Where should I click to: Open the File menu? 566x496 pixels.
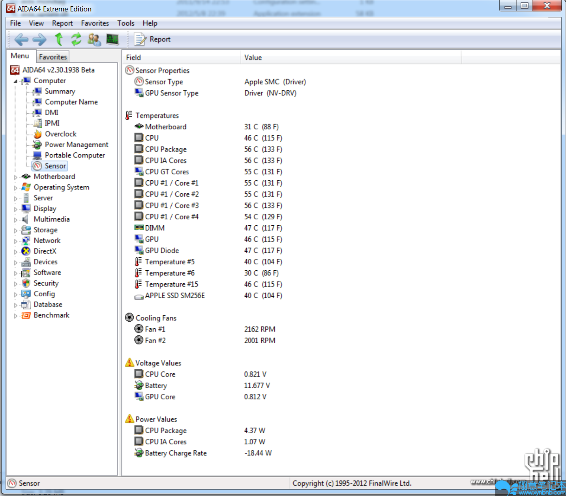tap(15, 23)
